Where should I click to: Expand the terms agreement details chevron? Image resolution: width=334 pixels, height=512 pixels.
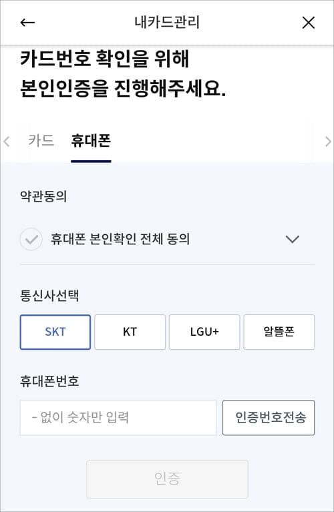pyautogui.click(x=292, y=239)
